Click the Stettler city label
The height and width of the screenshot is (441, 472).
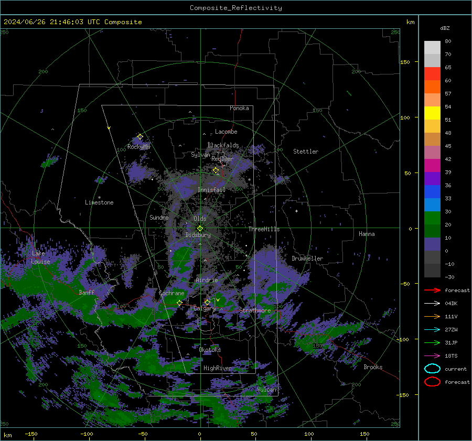[306, 152]
